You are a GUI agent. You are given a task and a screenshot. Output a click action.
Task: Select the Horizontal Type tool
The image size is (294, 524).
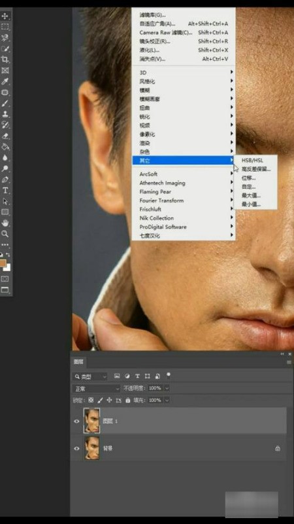[x=5, y=191]
